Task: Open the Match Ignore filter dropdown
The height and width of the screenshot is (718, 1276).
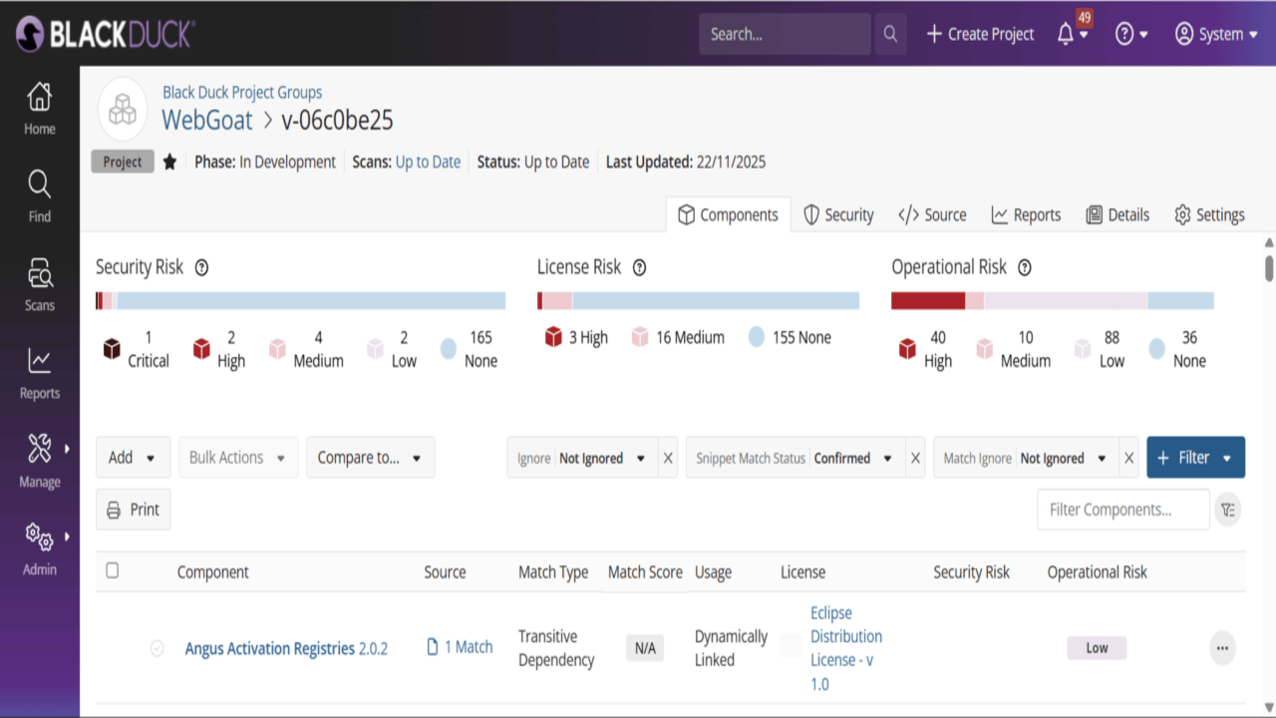Action: tap(1026, 458)
